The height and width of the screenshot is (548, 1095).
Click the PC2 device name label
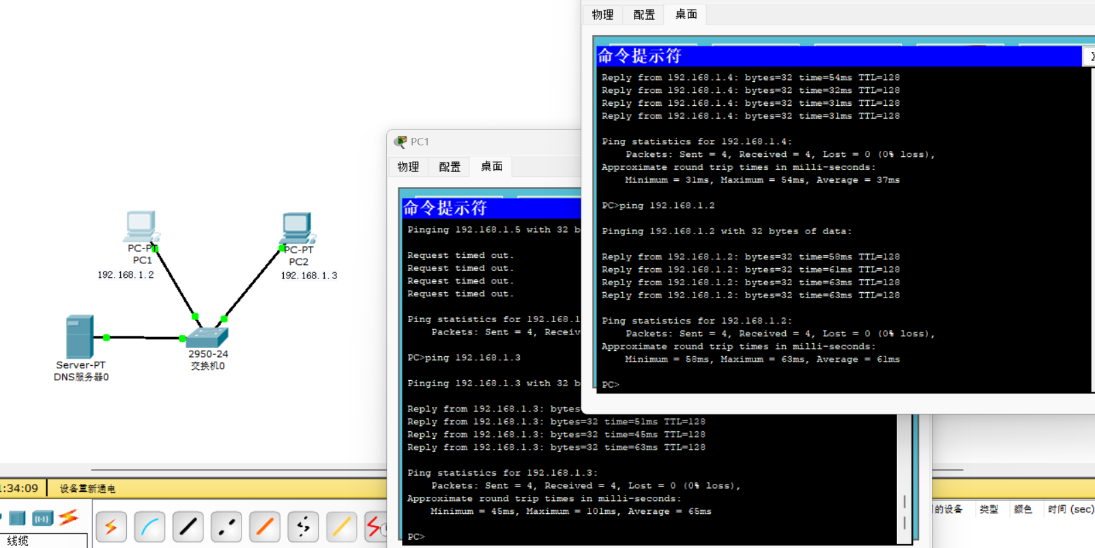[x=298, y=261]
